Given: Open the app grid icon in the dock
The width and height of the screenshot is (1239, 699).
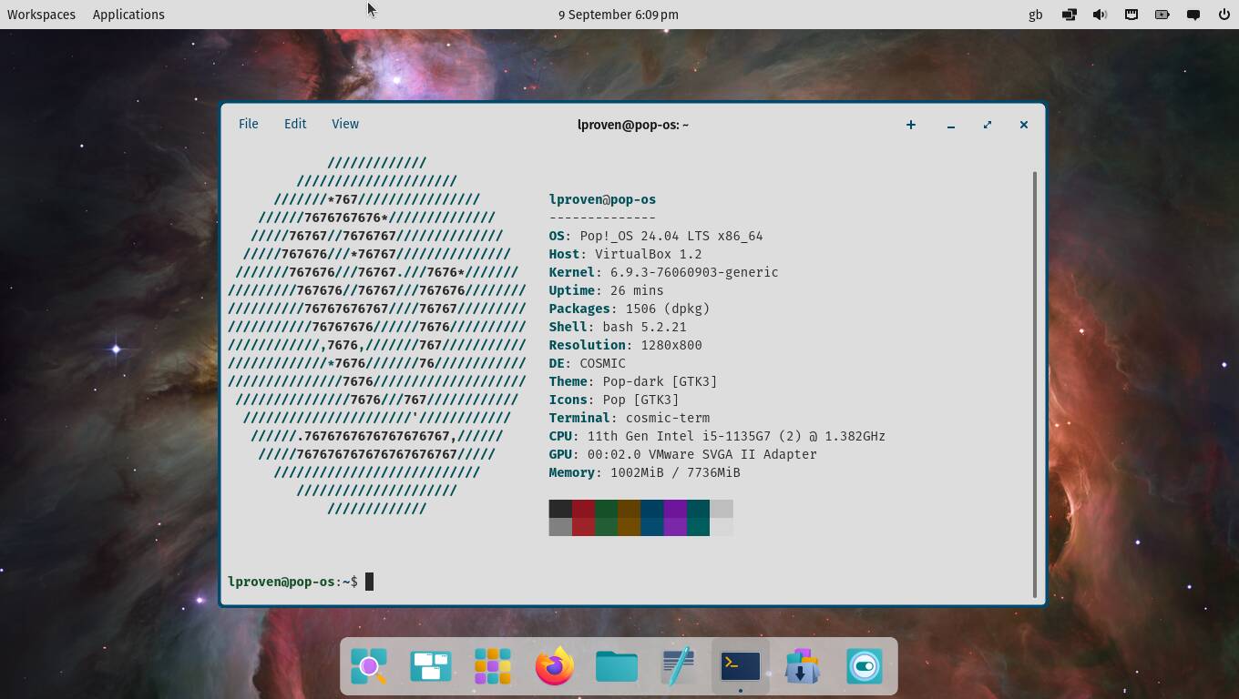Looking at the screenshot, I should pos(492,666).
